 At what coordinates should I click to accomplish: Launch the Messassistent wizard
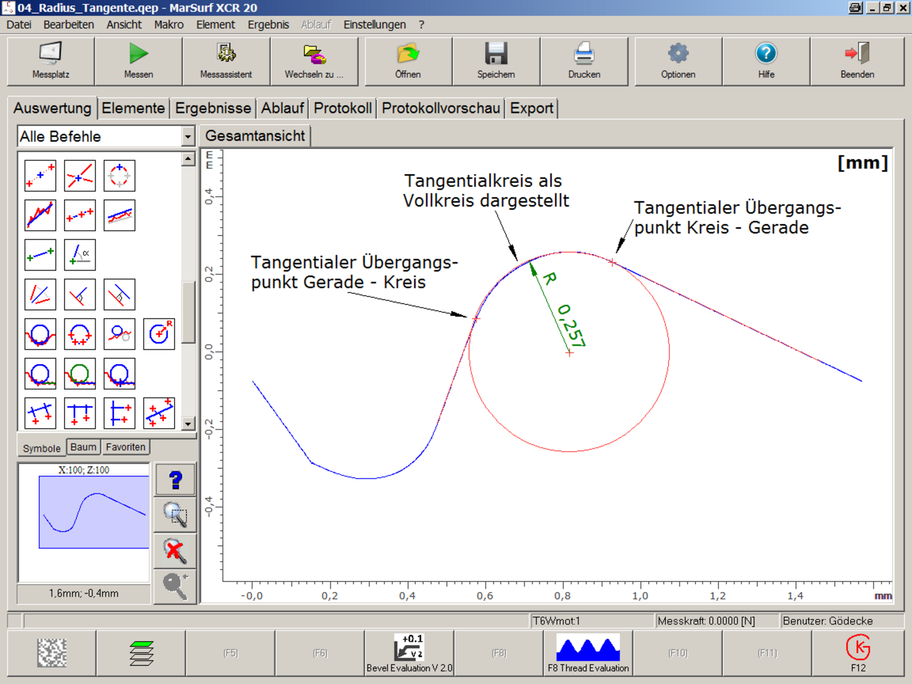pos(226,61)
